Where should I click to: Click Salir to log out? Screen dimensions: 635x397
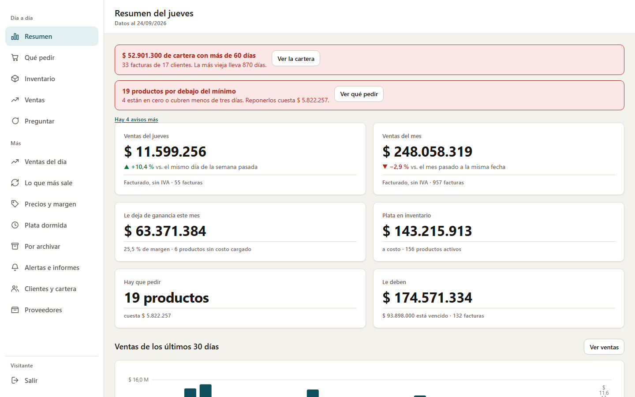click(52, 380)
